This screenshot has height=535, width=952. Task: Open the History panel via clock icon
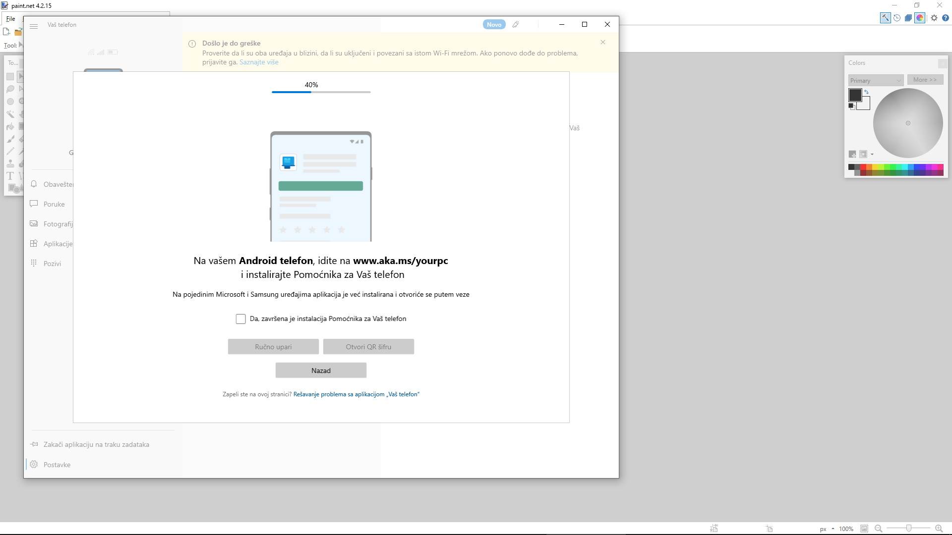point(897,18)
